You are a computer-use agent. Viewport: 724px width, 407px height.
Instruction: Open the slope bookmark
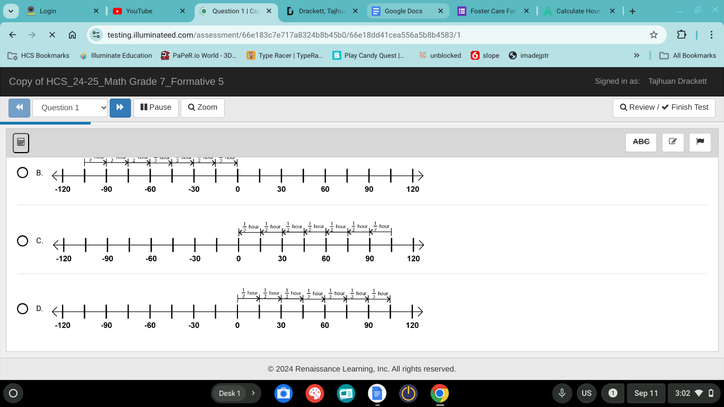coord(485,56)
